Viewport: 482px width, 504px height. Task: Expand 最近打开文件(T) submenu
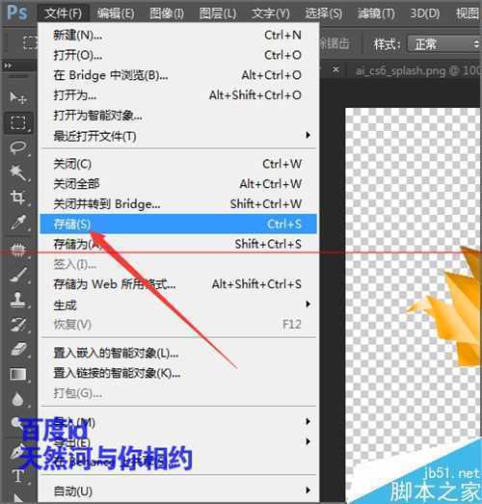(178, 136)
